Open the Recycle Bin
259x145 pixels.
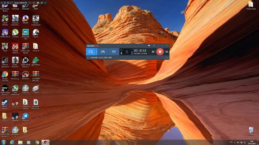251,131
